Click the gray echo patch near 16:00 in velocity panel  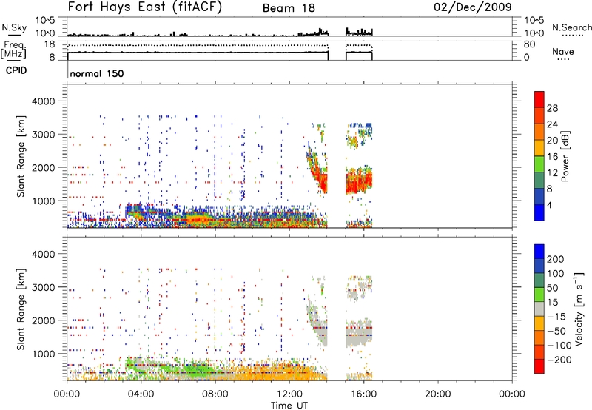[360, 334]
